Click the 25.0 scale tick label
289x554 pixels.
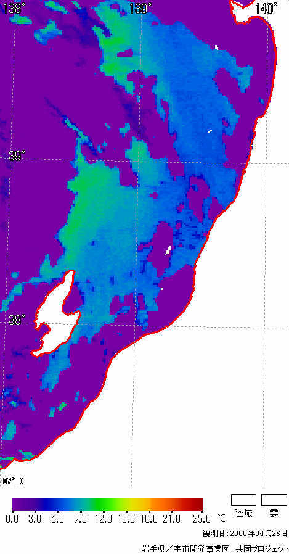tap(203, 519)
